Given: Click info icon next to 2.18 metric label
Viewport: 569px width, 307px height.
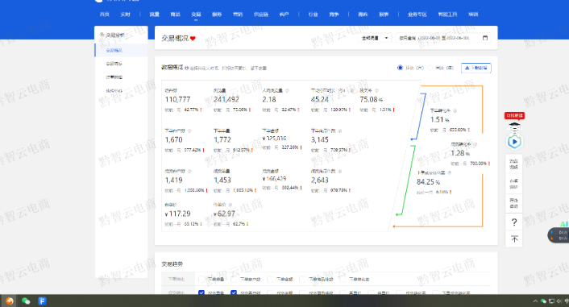Looking at the screenshot, I should pos(287,90).
